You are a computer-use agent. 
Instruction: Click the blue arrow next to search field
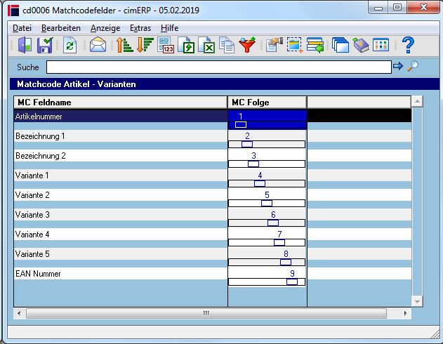point(398,67)
